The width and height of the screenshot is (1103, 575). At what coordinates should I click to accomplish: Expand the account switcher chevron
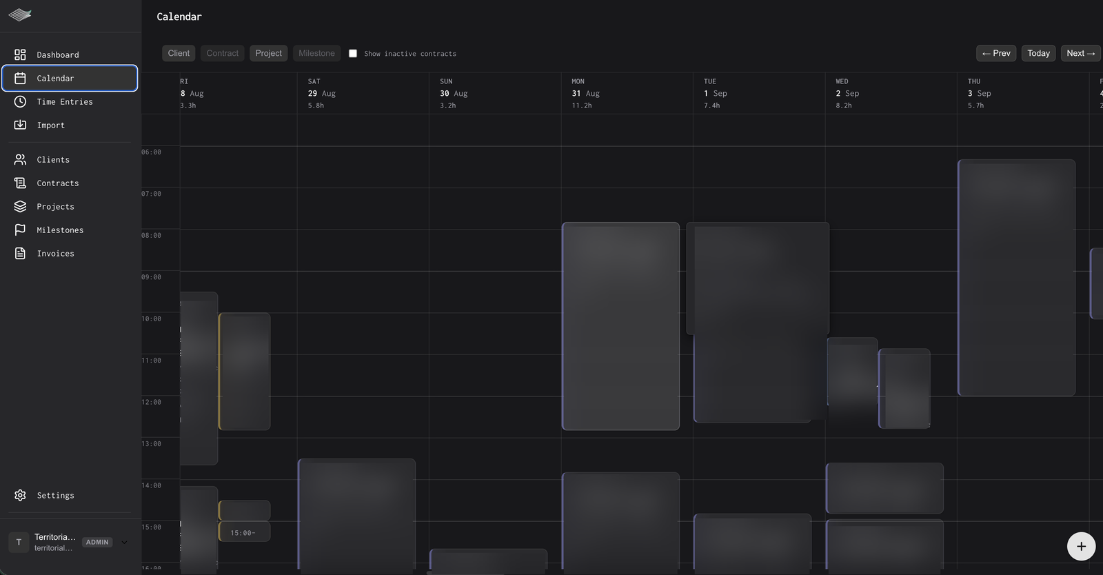(124, 542)
